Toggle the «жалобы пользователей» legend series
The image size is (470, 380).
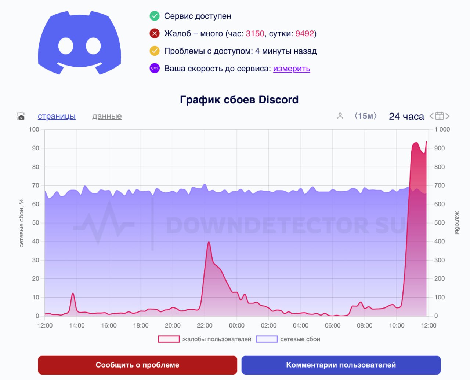click(x=205, y=339)
